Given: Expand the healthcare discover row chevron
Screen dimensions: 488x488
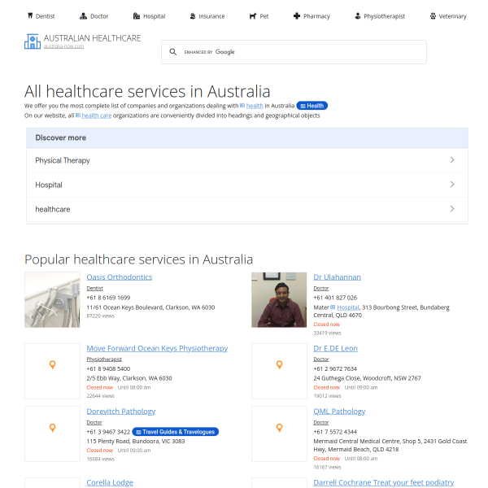Looking at the screenshot, I should click(x=452, y=209).
